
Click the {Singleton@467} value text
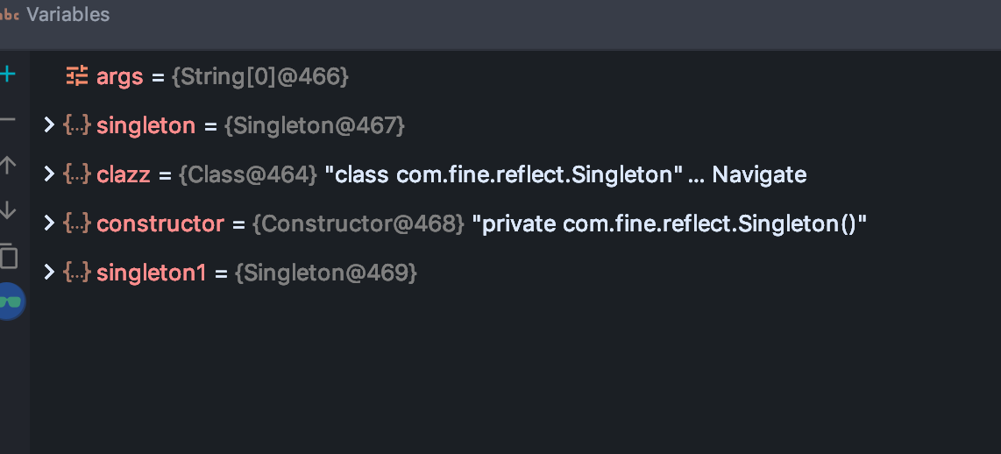[314, 125]
